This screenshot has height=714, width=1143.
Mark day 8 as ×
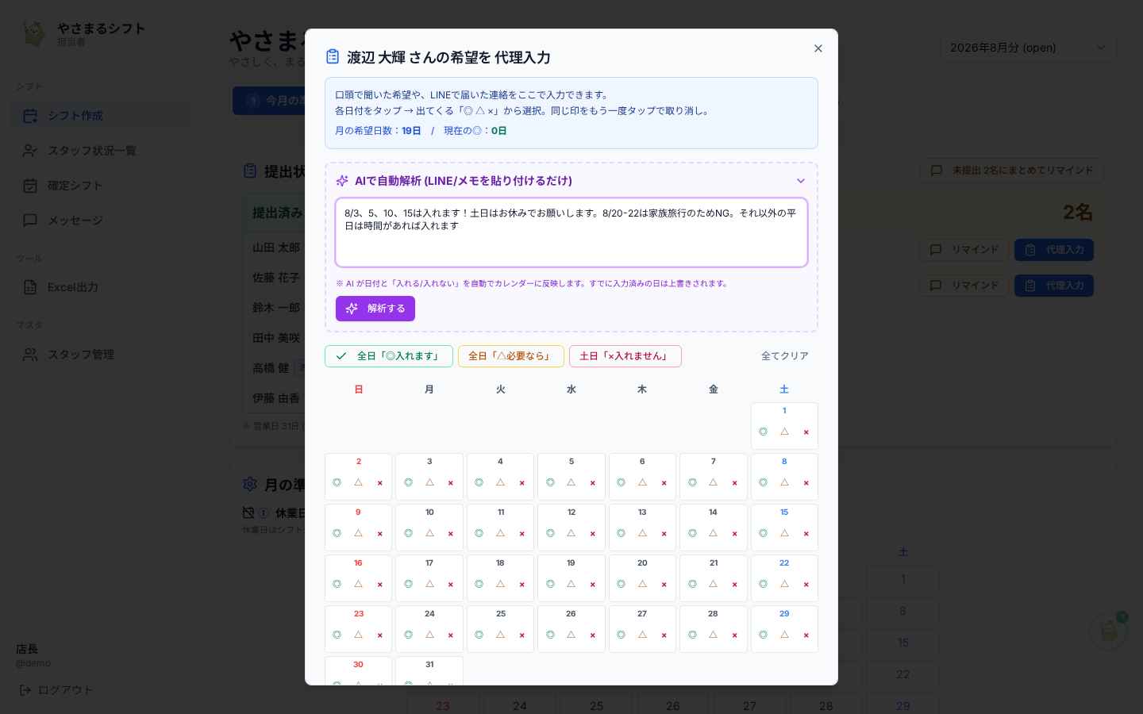tap(806, 482)
